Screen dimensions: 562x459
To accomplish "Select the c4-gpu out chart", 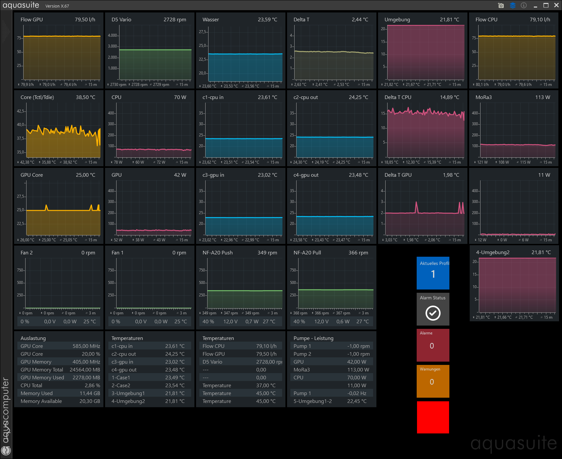I will tap(332, 206).
